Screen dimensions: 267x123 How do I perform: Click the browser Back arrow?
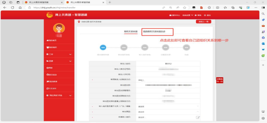(5, 7)
